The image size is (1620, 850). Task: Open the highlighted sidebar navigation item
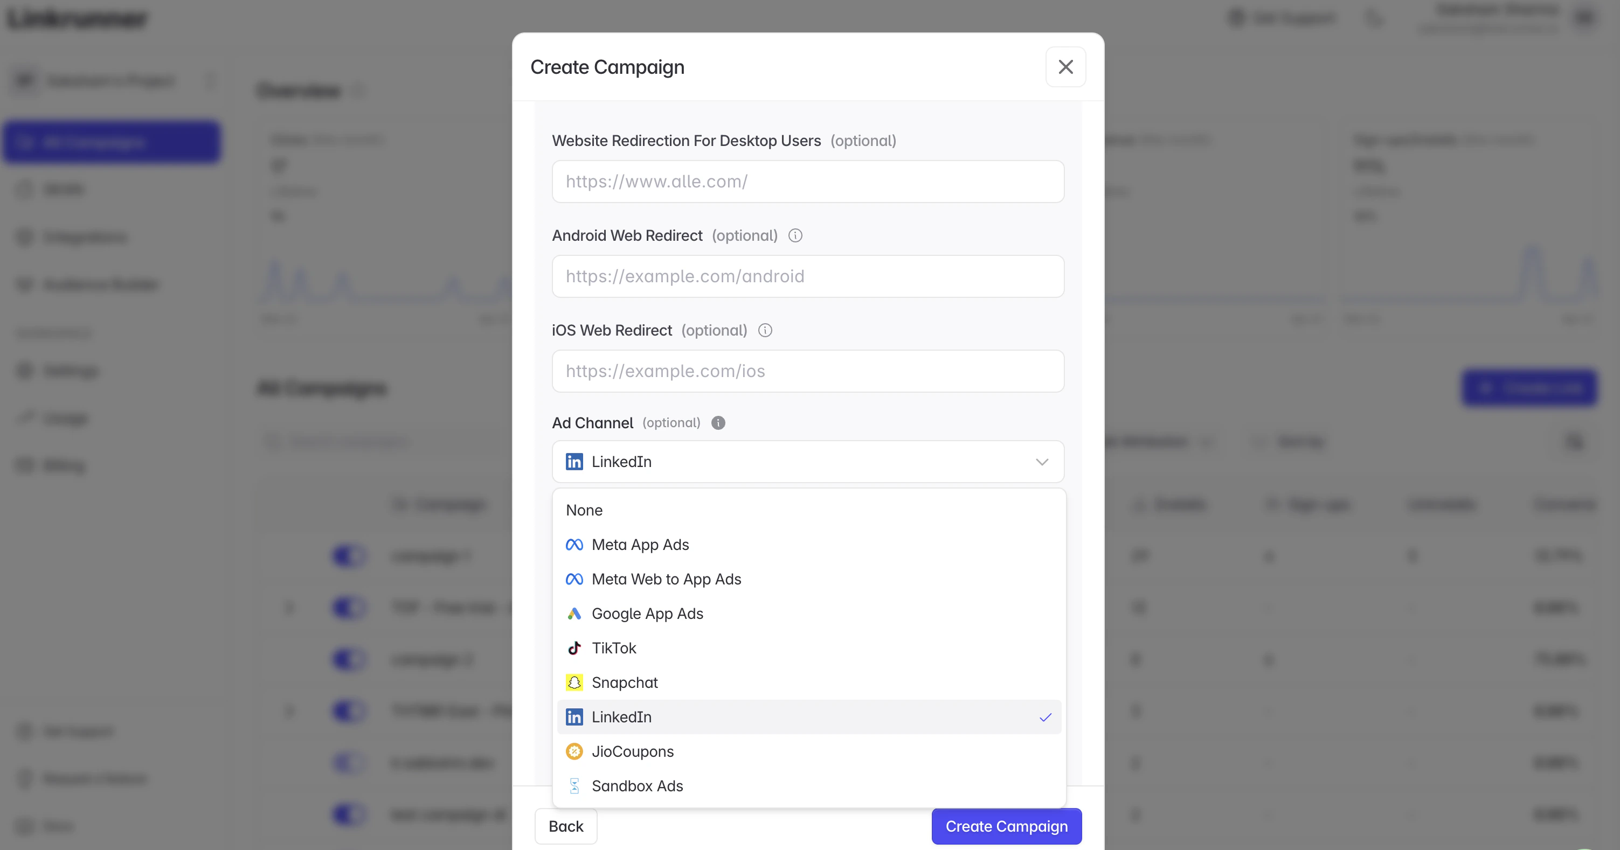[x=112, y=142]
